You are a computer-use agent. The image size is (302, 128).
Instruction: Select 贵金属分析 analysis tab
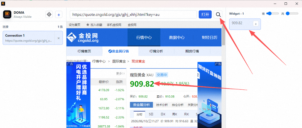141,105
